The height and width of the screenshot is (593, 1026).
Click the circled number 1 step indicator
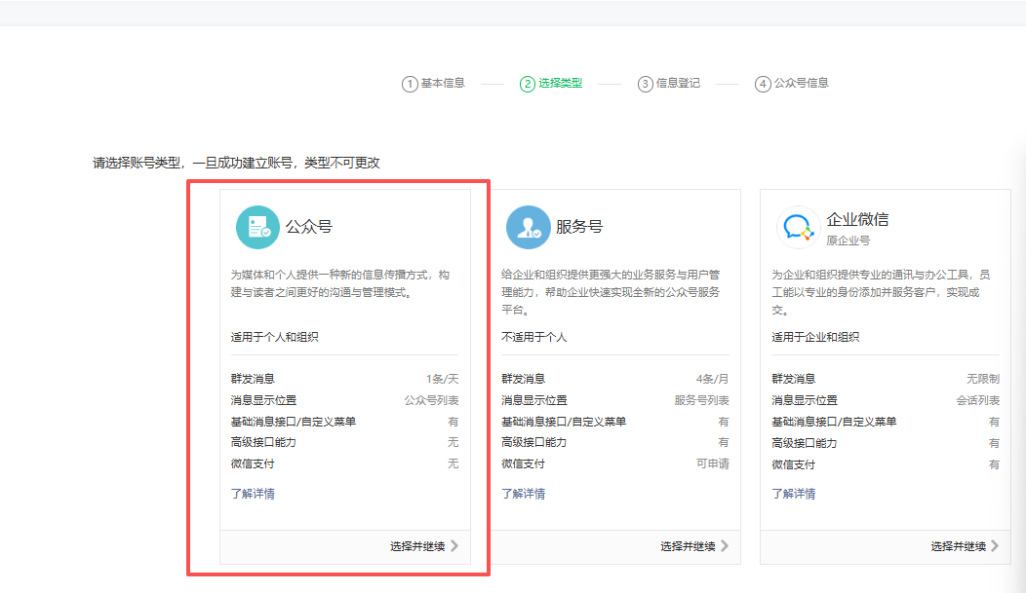pyautogui.click(x=410, y=84)
